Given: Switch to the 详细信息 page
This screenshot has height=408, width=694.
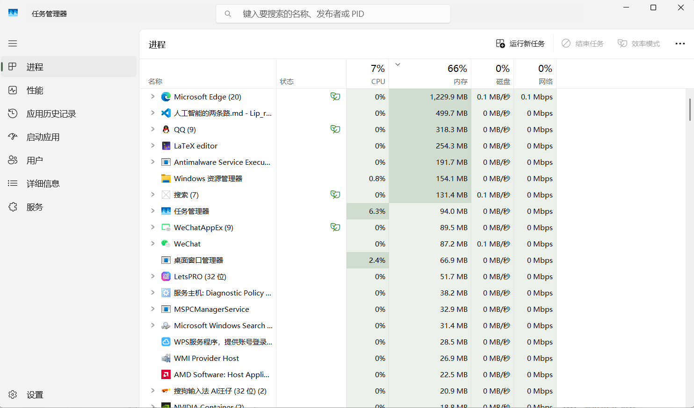Looking at the screenshot, I should pyautogui.click(x=69, y=183).
